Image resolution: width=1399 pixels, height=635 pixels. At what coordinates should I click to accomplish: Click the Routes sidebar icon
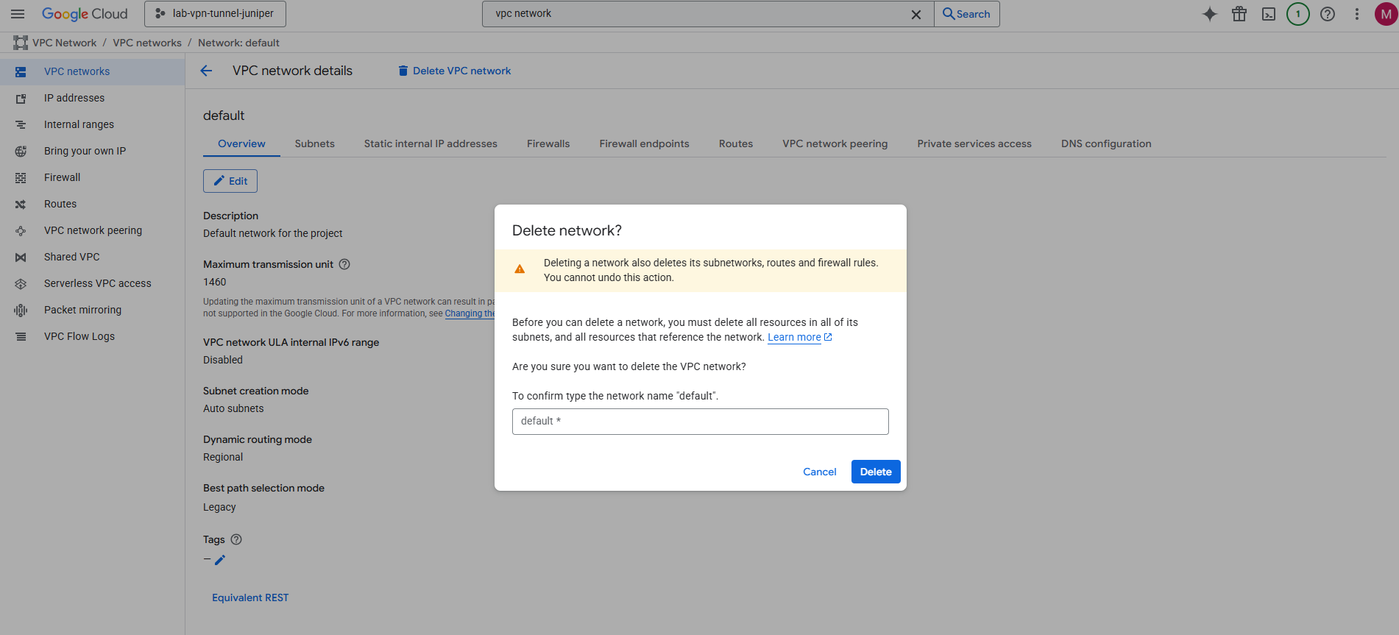point(21,204)
